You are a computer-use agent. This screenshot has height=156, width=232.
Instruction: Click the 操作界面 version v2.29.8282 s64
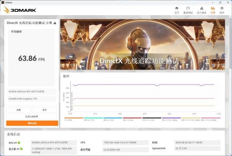coord(125,150)
